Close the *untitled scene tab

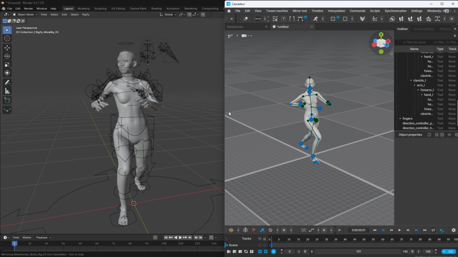[312, 26]
